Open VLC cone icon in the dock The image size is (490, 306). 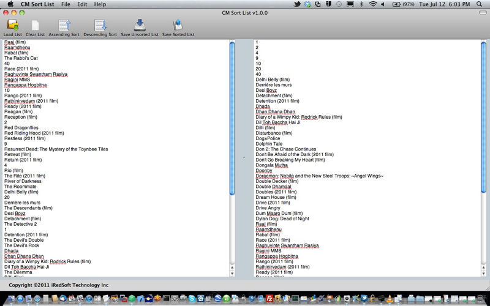390,299
